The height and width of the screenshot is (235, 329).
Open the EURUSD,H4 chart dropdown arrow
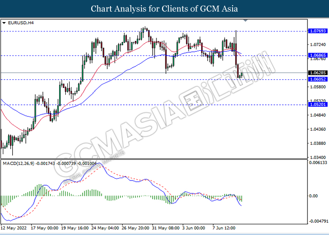click(4, 23)
